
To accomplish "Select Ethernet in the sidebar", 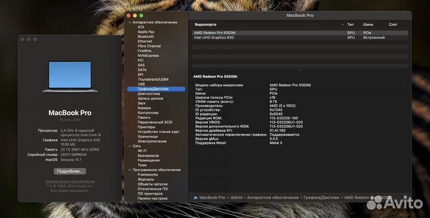I will click(145, 41).
